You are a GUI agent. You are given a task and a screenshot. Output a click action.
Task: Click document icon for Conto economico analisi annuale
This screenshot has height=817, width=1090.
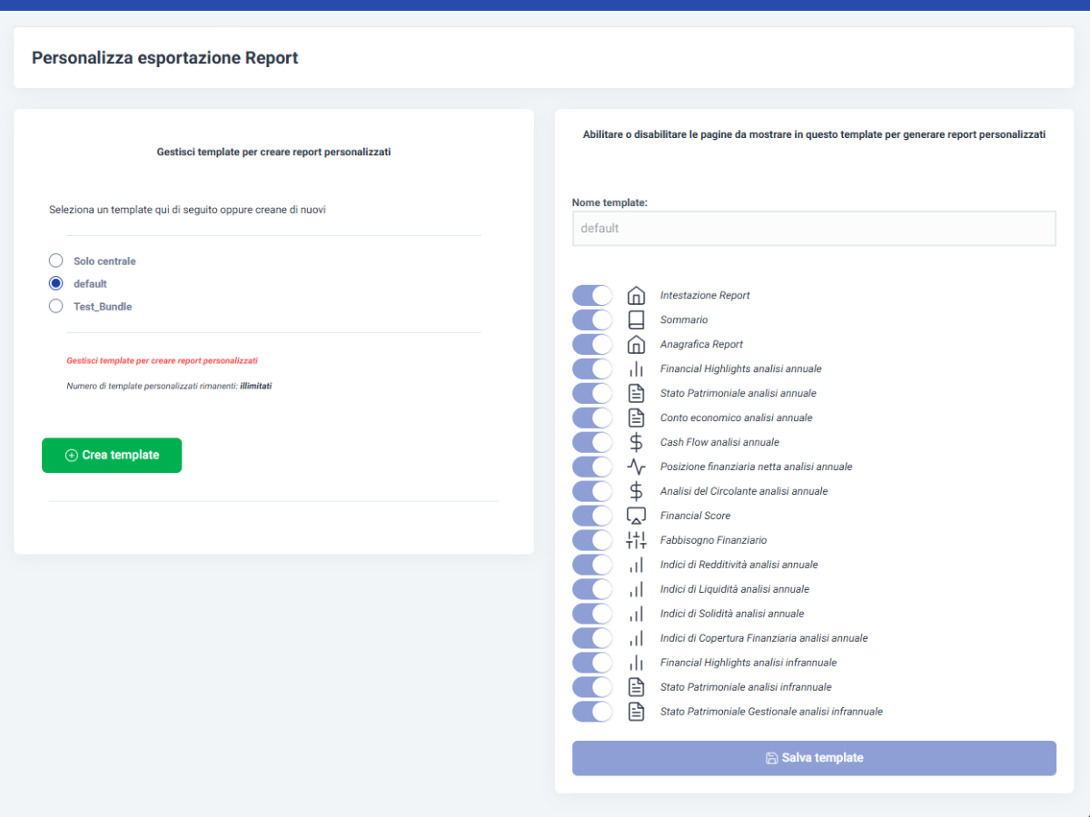(636, 418)
